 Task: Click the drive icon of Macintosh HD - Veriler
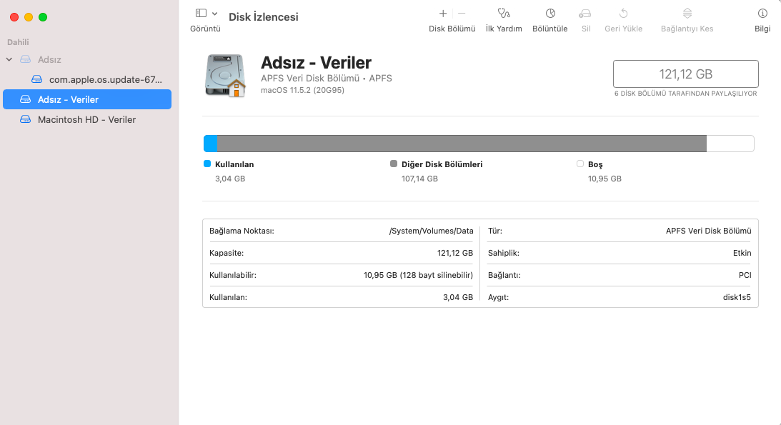tap(26, 119)
